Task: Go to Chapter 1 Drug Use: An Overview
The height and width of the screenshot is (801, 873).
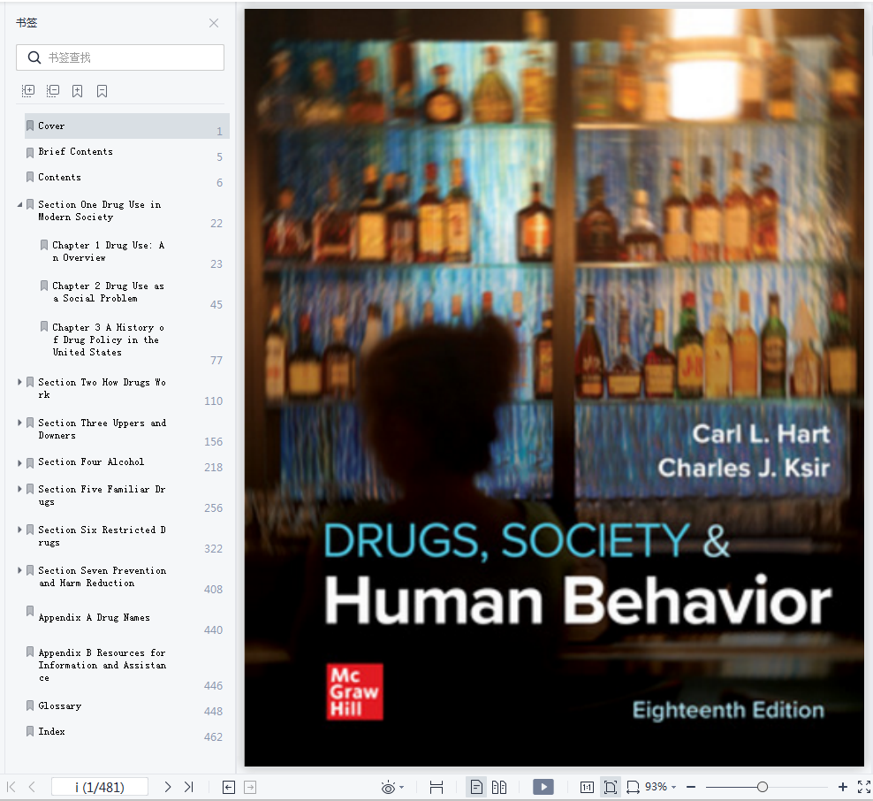Action: pos(109,251)
